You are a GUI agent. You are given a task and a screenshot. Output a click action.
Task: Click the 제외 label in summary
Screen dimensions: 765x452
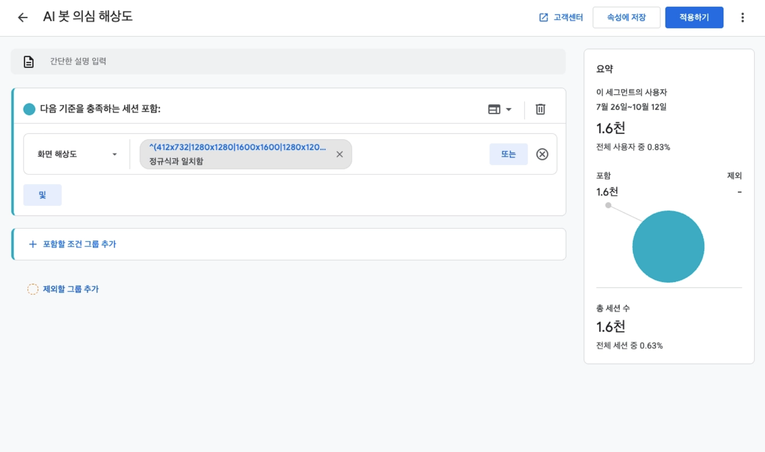point(734,176)
